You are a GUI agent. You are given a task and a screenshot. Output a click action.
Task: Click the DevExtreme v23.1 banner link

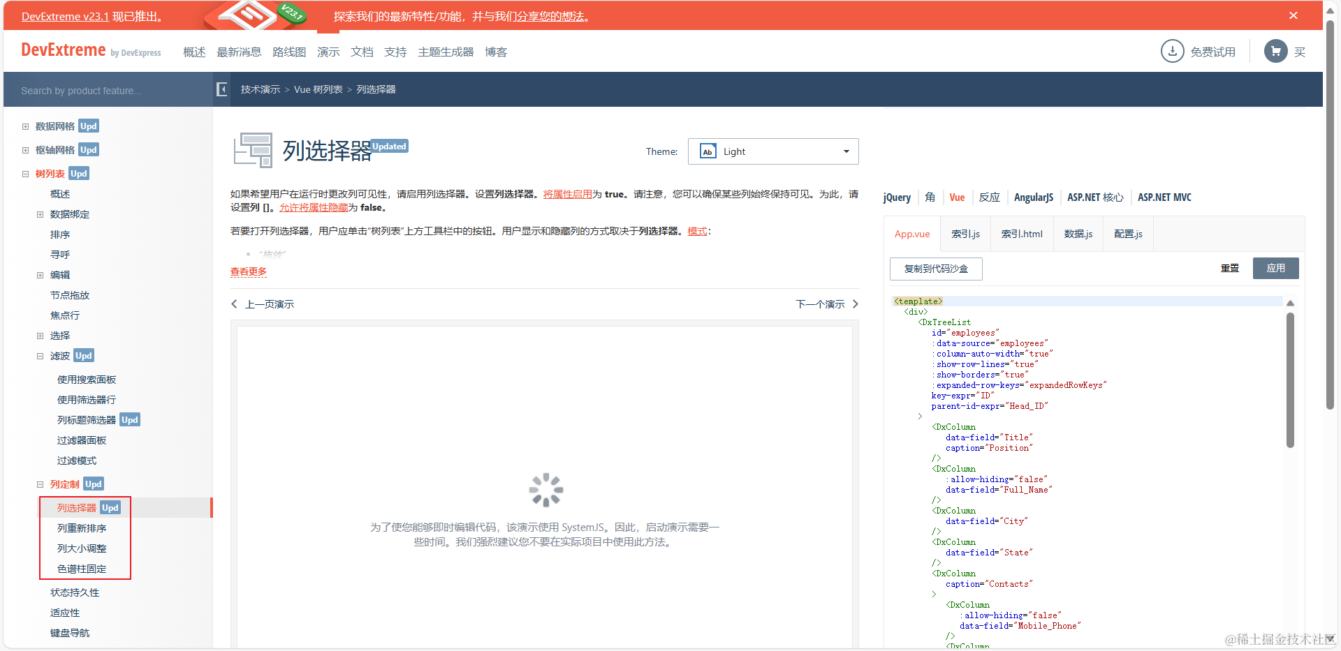coord(65,16)
